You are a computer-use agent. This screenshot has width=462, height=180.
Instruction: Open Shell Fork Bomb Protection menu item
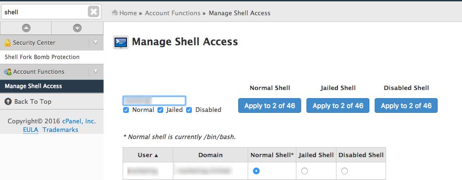click(42, 57)
